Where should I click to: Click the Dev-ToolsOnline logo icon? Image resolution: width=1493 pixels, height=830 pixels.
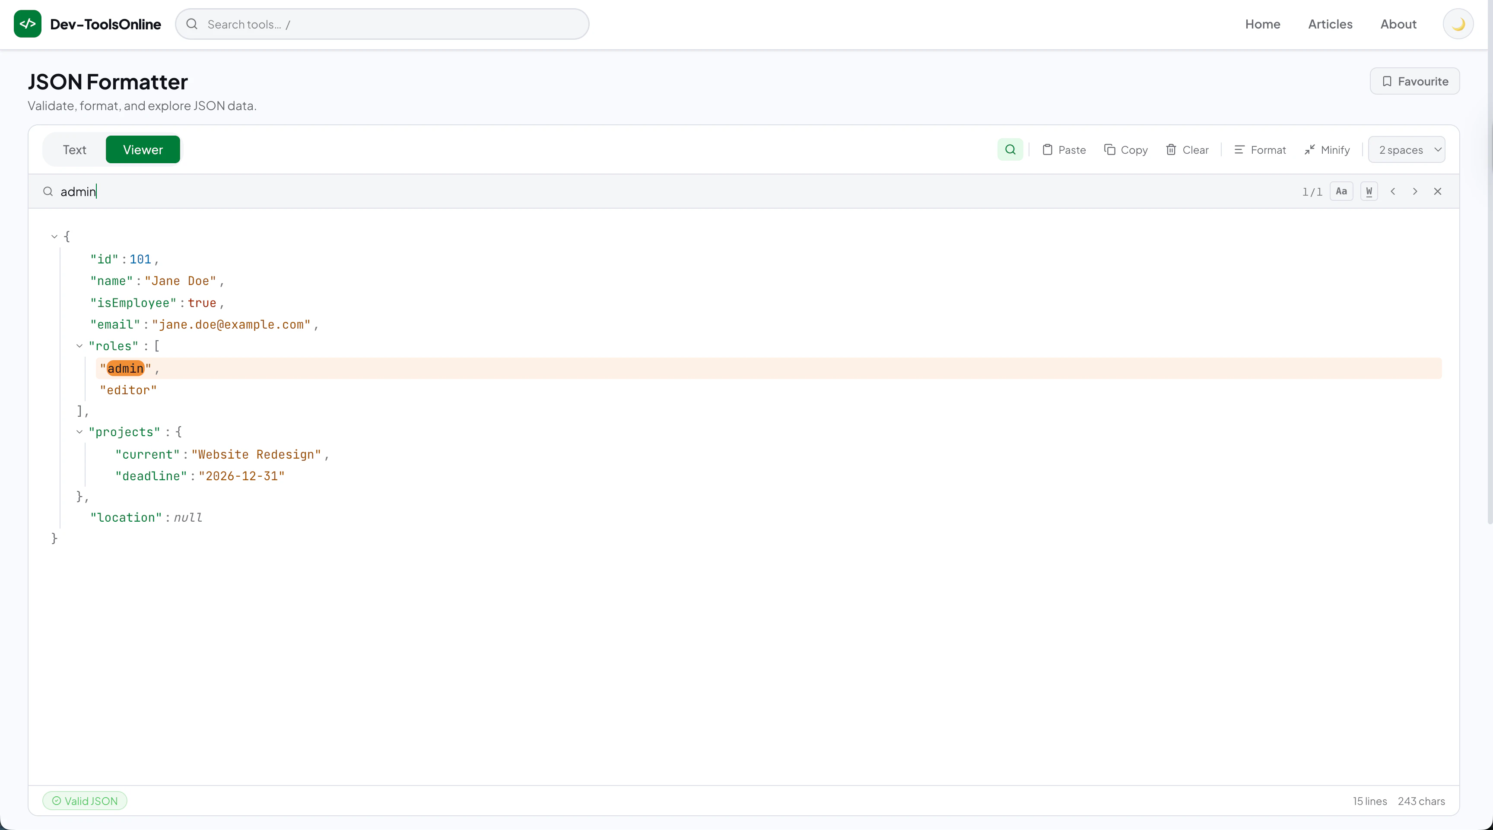(x=27, y=24)
